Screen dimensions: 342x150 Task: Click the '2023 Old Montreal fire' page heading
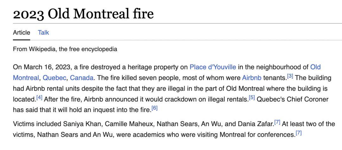click(83, 14)
